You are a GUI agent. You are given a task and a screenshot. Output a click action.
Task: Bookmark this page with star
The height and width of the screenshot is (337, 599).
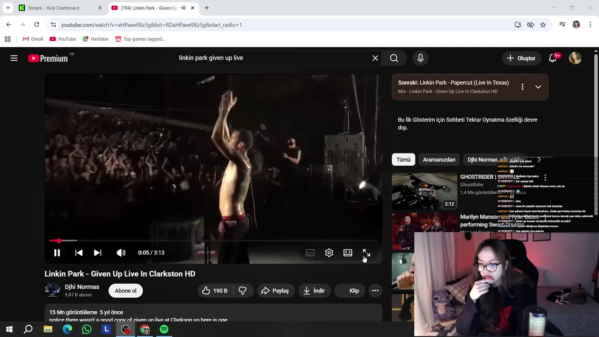[543, 25]
